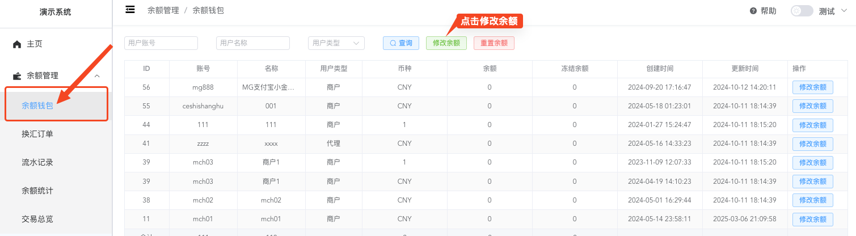Toggle the theme switch in header
The width and height of the screenshot is (856, 236).
[802, 11]
